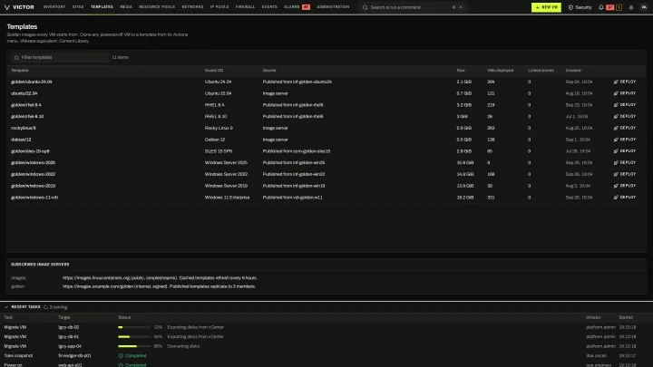The height and width of the screenshot is (367, 653).
Task: Open the Administration menu
Action: point(333,7)
